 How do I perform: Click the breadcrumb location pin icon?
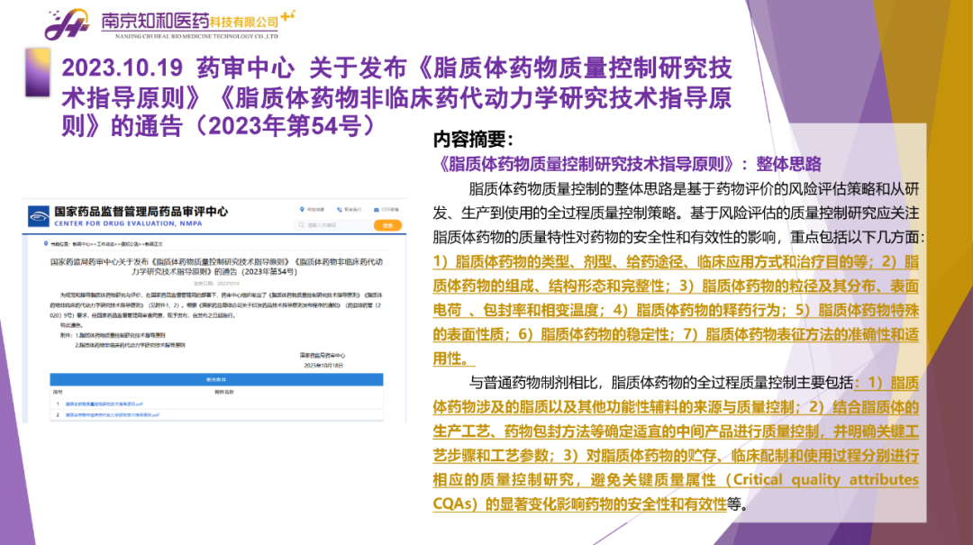(x=46, y=243)
